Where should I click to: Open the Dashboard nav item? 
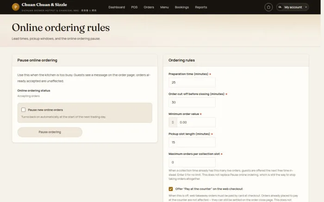click(117, 7)
